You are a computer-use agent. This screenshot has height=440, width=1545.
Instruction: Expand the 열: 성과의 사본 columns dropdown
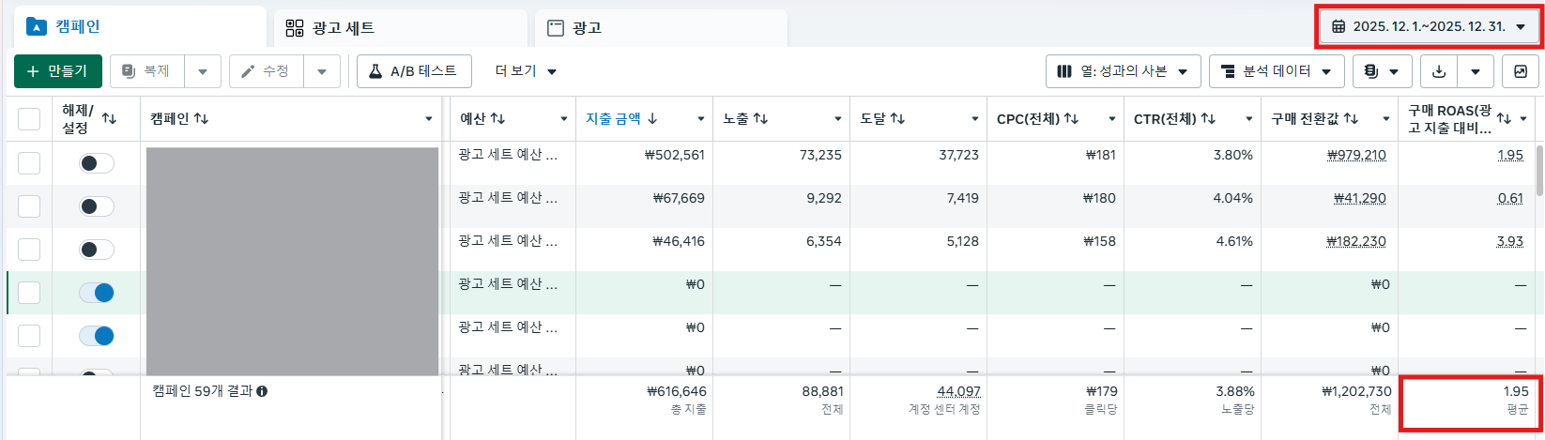pyautogui.click(x=1123, y=71)
